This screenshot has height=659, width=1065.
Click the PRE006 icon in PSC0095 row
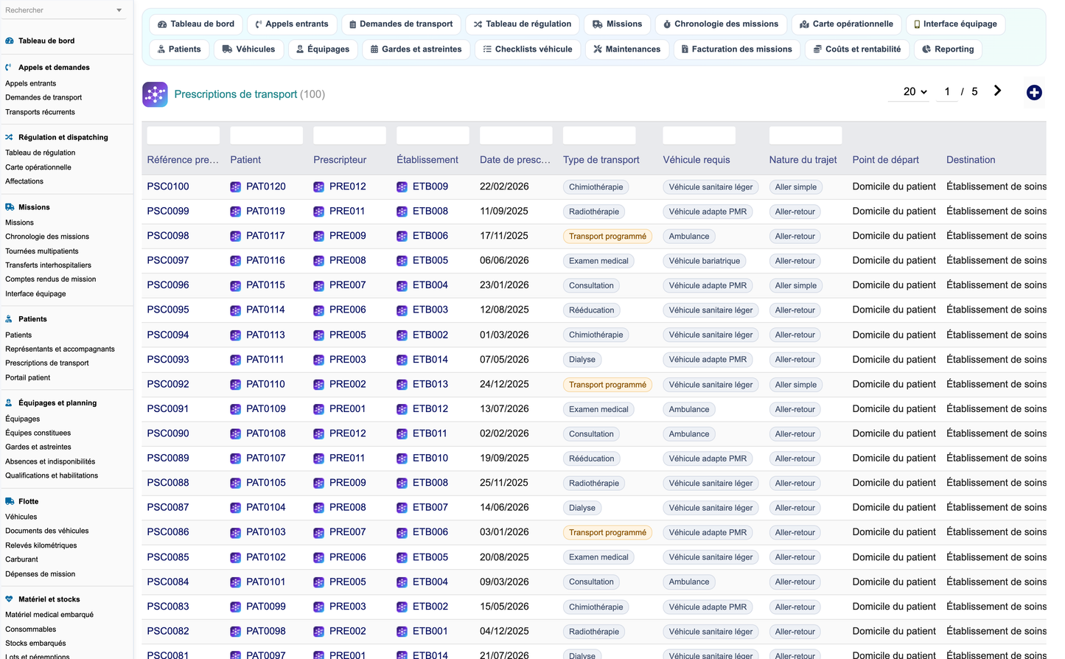[318, 310]
